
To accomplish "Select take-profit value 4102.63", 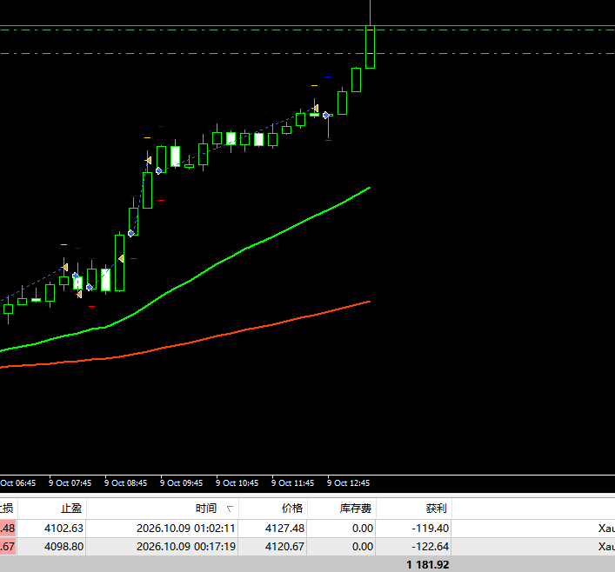I will coord(64,528).
